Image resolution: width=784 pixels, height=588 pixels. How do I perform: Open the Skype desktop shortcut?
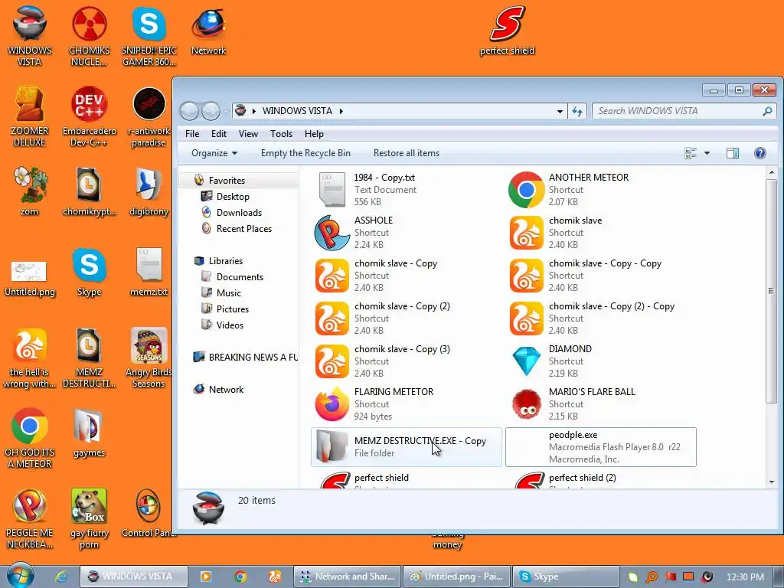[x=89, y=272]
